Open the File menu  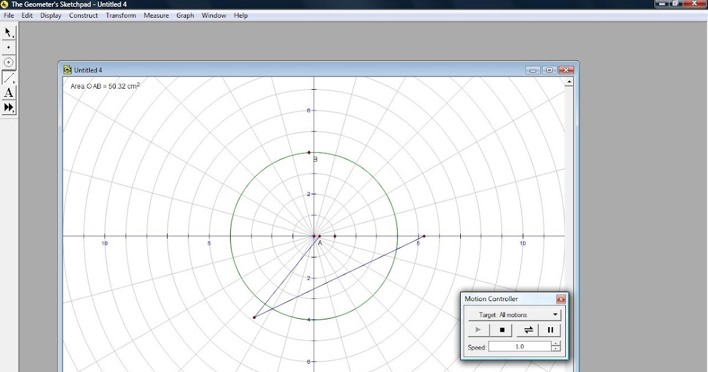[x=9, y=15]
